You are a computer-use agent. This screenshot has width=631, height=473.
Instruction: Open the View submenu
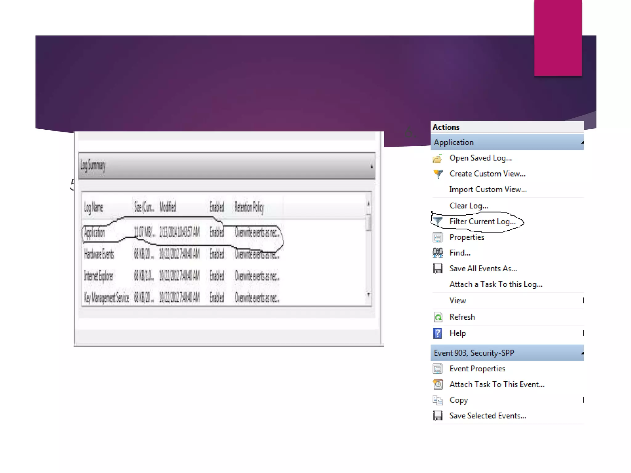point(458,301)
